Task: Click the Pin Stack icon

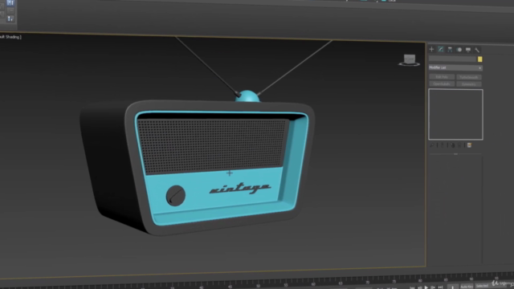Action: coord(432,144)
